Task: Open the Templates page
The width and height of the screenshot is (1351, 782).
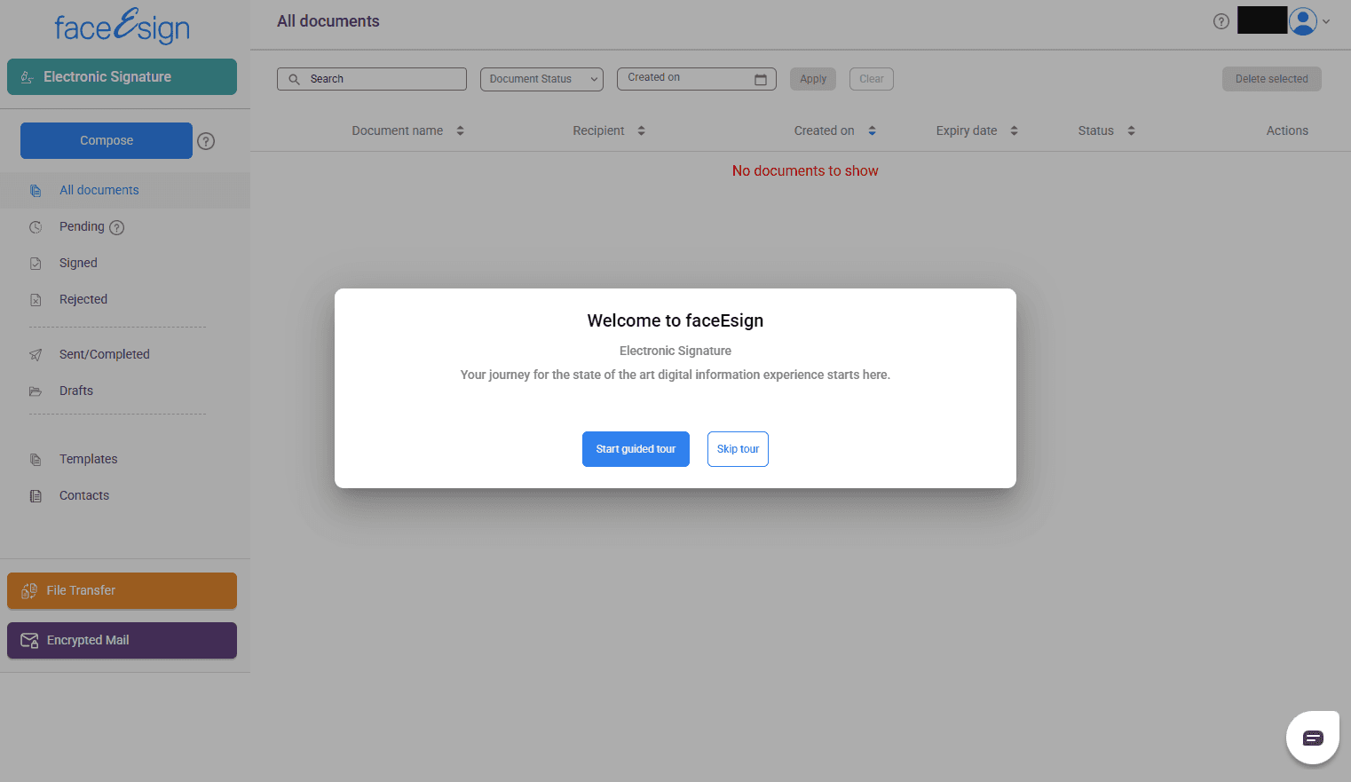Action: (89, 460)
